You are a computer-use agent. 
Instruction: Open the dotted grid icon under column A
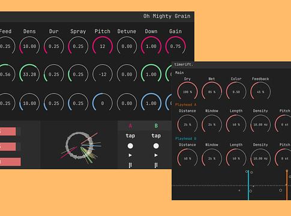coord(130,165)
